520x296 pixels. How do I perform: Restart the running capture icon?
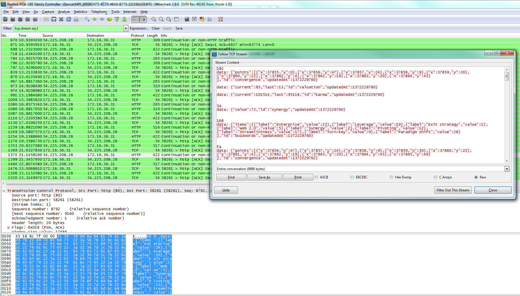click(x=35, y=19)
